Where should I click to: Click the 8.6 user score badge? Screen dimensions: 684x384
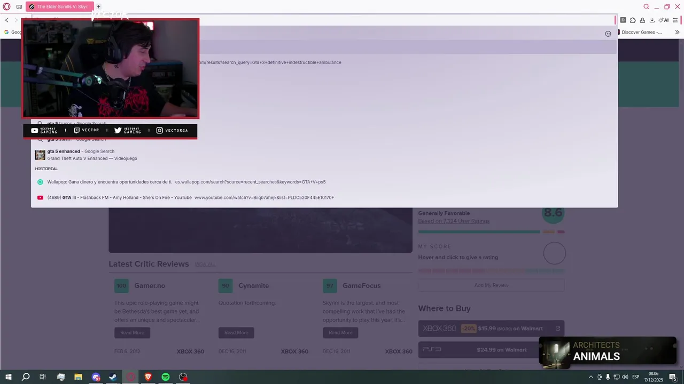553,214
